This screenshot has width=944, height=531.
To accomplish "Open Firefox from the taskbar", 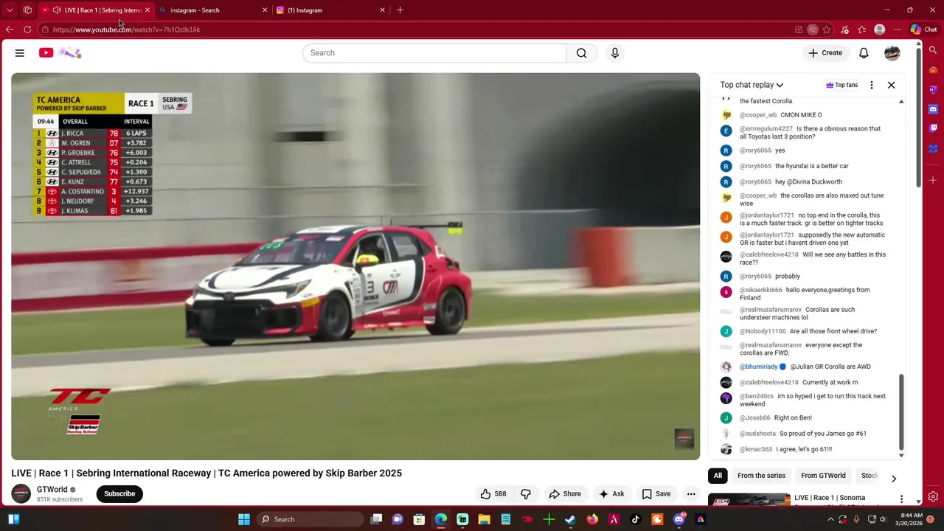I will click(592, 519).
